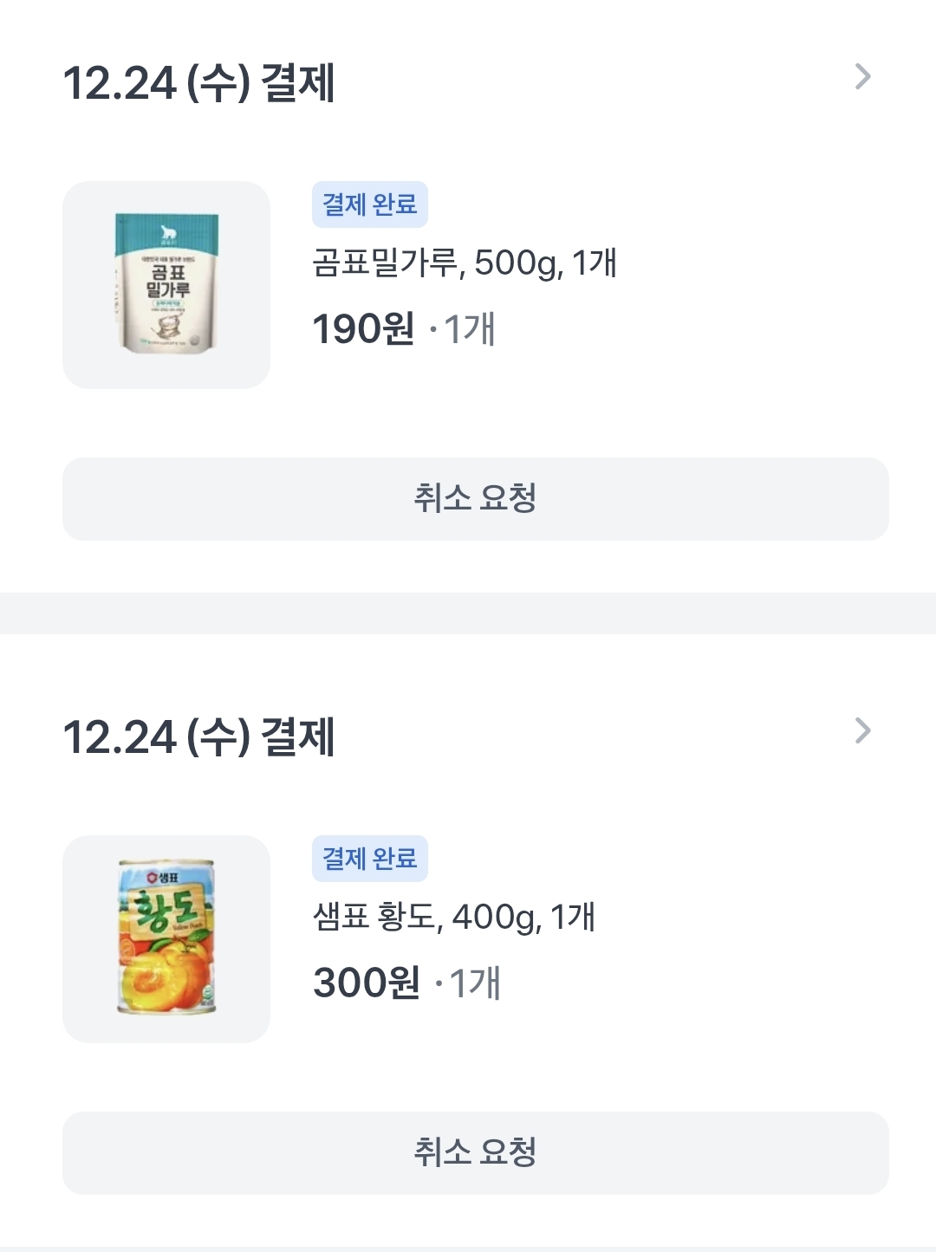
Task: Request cancellation of the 샘표 황도 order
Action: click(x=476, y=1153)
